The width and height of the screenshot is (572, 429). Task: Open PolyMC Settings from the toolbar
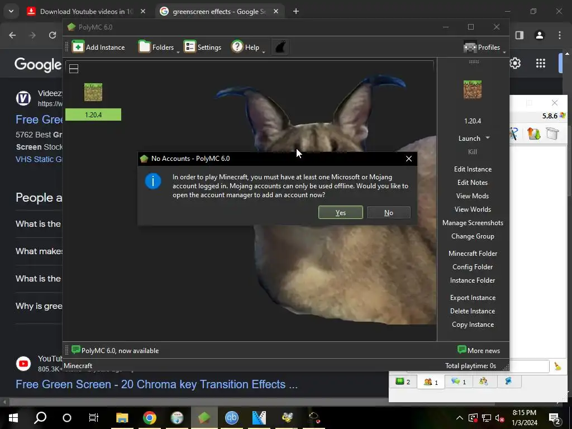[x=202, y=47]
